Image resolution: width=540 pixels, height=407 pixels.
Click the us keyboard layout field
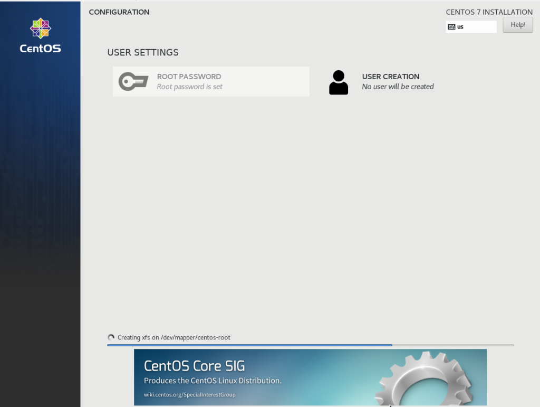click(471, 26)
